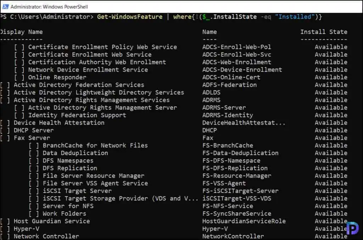Click Active Directory Federation Services text

coord(79,85)
